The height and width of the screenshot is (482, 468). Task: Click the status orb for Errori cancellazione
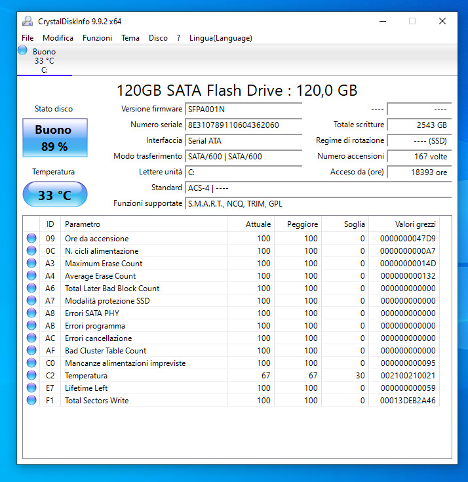pyautogui.click(x=31, y=338)
